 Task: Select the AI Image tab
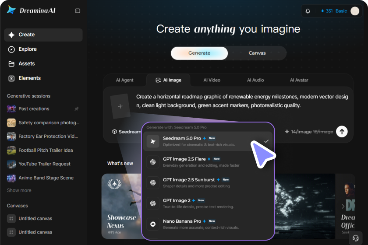pos(168,80)
